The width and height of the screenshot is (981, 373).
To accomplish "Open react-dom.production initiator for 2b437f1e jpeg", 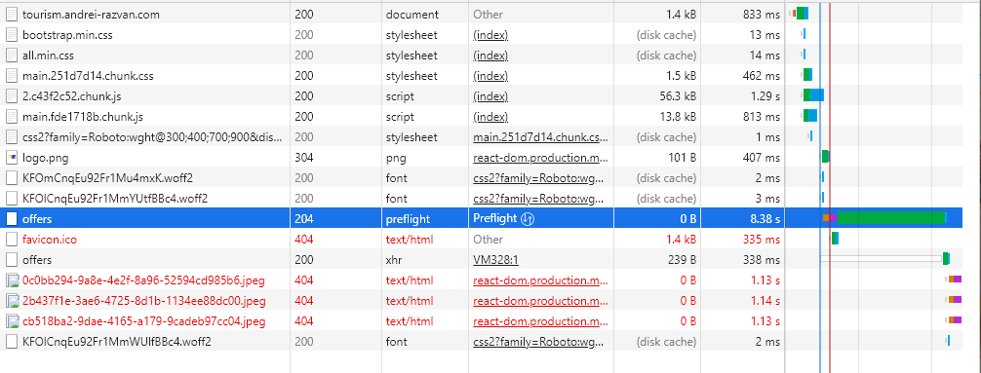I will 540,301.
